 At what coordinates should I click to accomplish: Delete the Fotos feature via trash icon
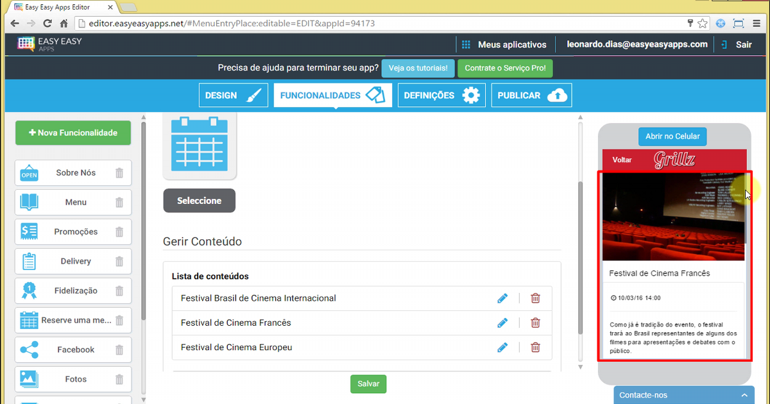click(x=119, y=380)
